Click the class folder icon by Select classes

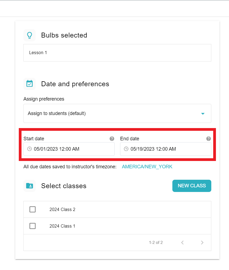29,186
